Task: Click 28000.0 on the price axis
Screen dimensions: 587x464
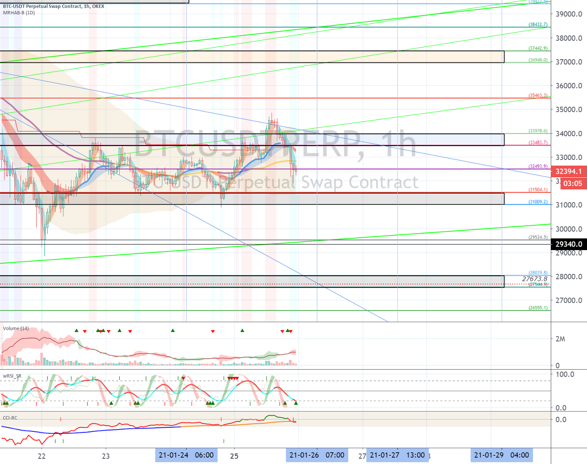Action: pos(569,277)
